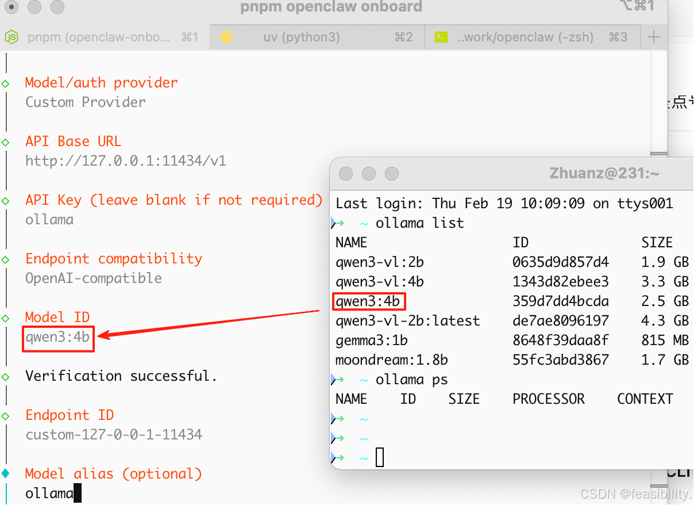Click the diamond marker next to Endpoint compatibility
Image resolution: width=694 pixels, height=505 pixels.
pyautogui.click(x=6, y=259)
